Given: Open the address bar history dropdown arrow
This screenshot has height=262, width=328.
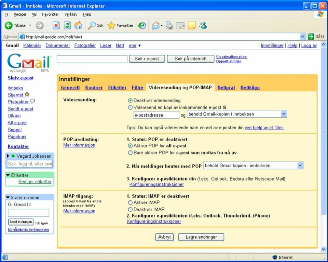Looking at the screenshot, I should pos(302,37).
